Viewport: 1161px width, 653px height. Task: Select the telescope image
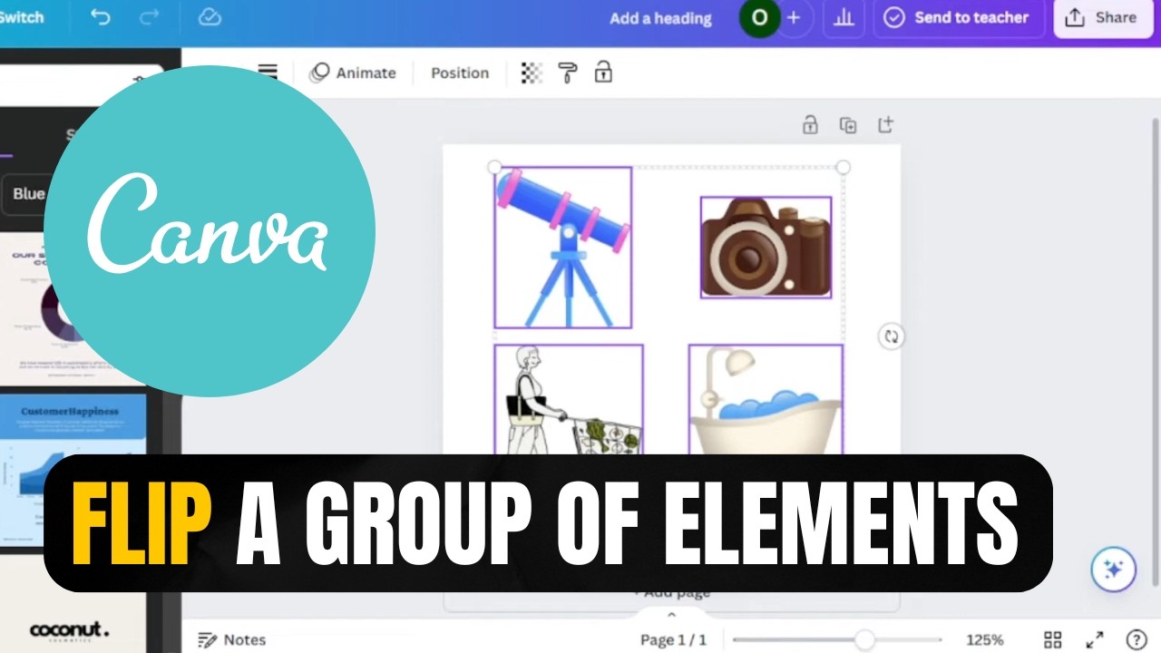click(562, 248)
